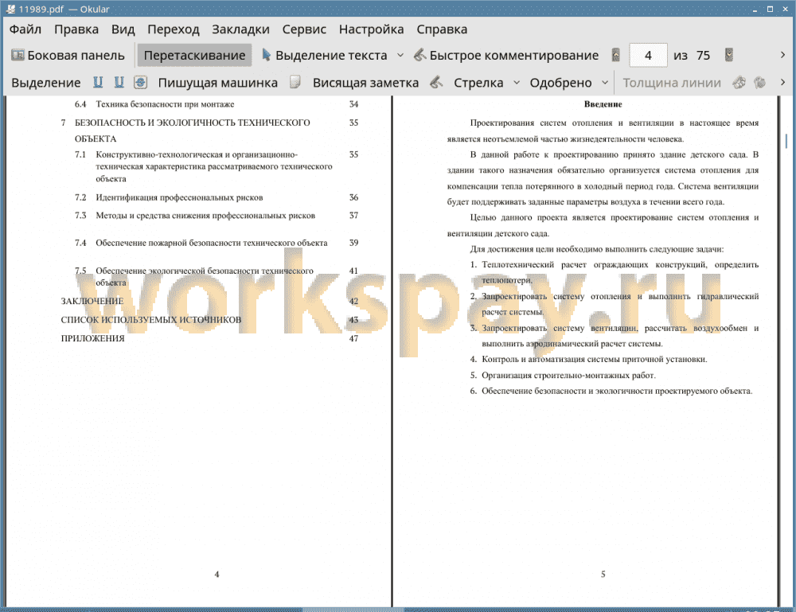This screenshot has width=796, height=612.
Task: Select the Выделение текста tool
Action: (x=325, y=56)
